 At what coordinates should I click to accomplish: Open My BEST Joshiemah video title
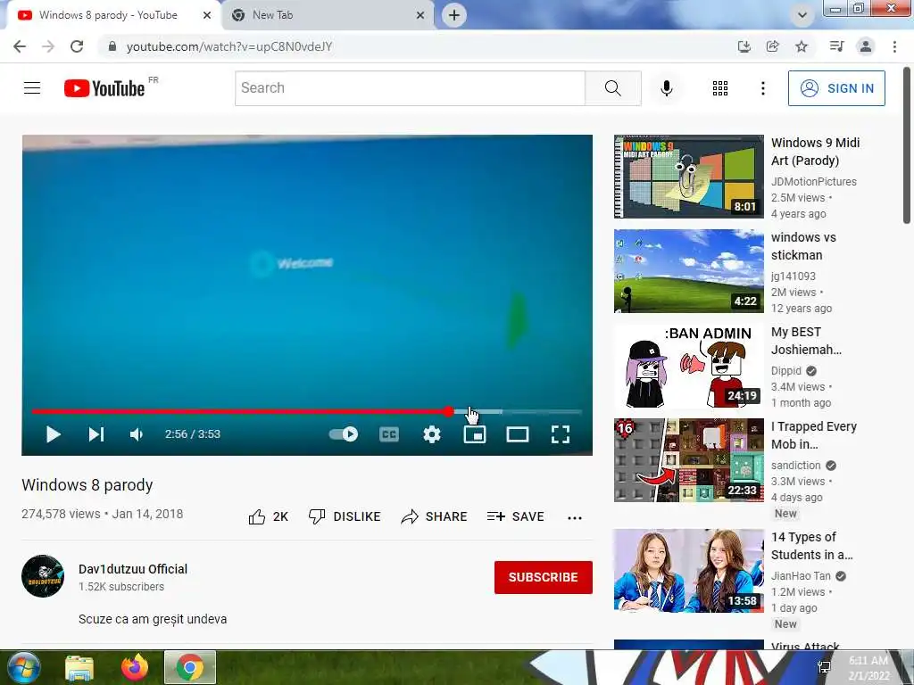point(806,341)
